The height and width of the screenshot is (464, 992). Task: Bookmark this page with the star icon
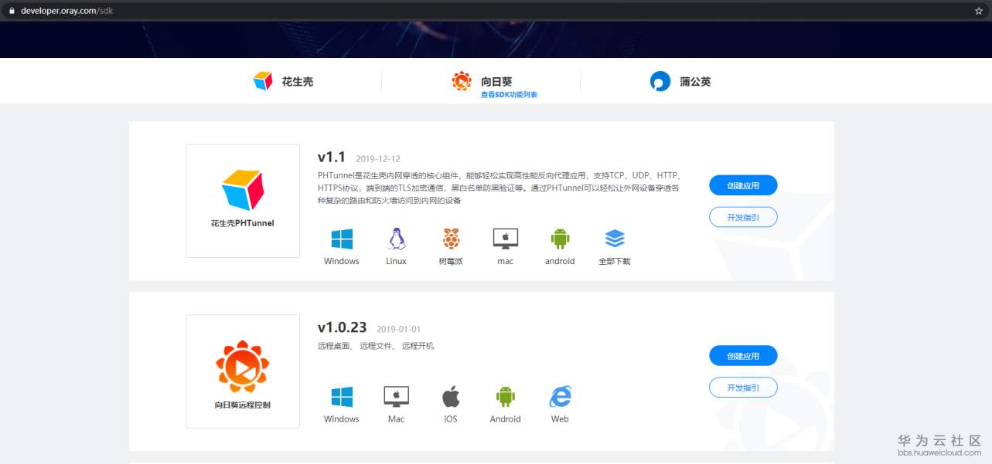979,11
